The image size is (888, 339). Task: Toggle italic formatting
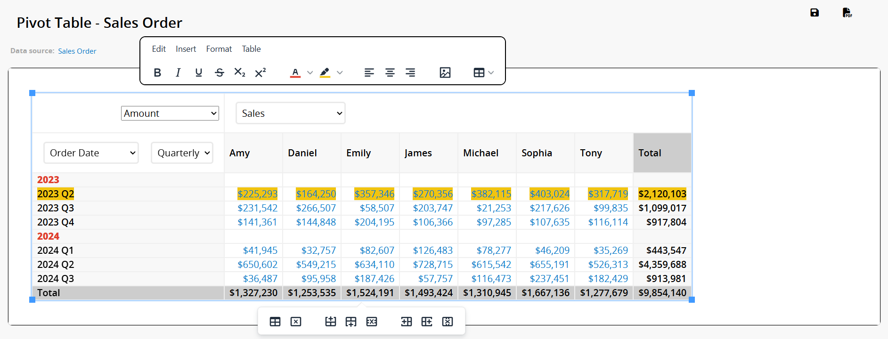coord(178,73)
